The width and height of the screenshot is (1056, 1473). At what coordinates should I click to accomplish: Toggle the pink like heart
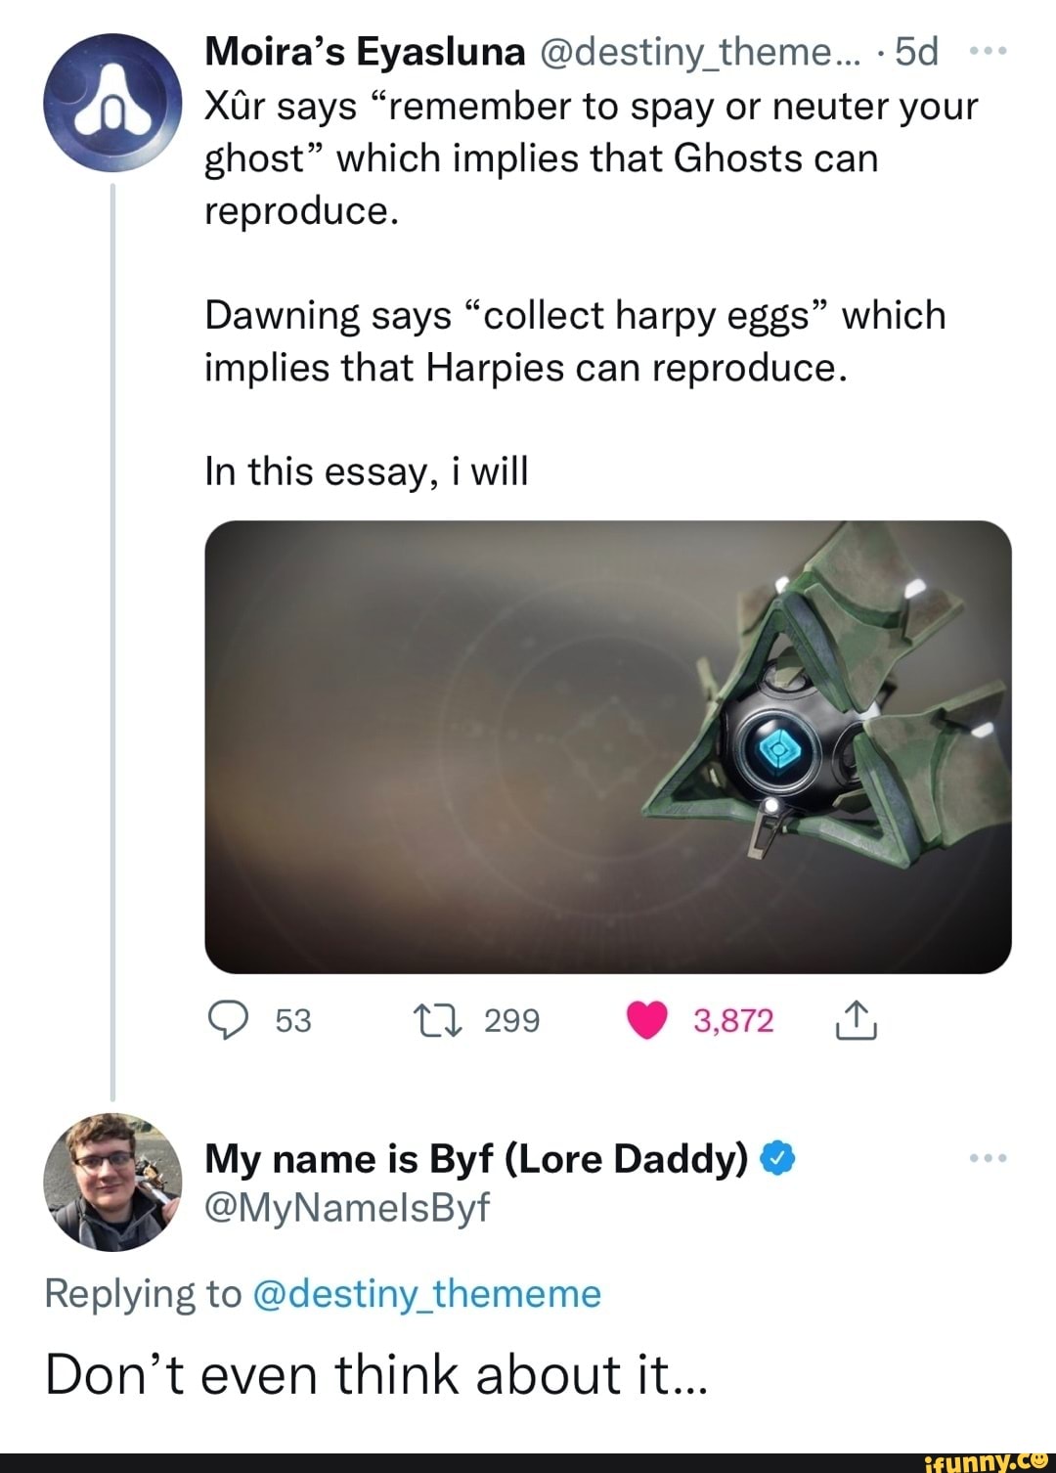[645, 1021]
